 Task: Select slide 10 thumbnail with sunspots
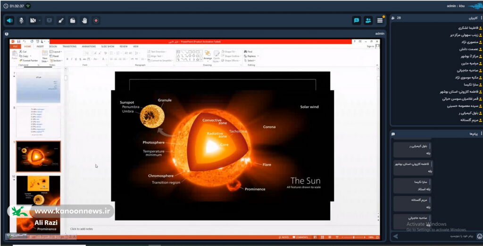(x=38, y=190)
